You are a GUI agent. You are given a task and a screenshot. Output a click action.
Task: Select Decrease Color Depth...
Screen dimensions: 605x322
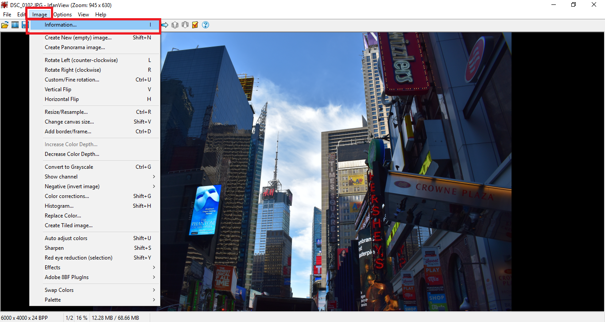click(x=94, y=154)
